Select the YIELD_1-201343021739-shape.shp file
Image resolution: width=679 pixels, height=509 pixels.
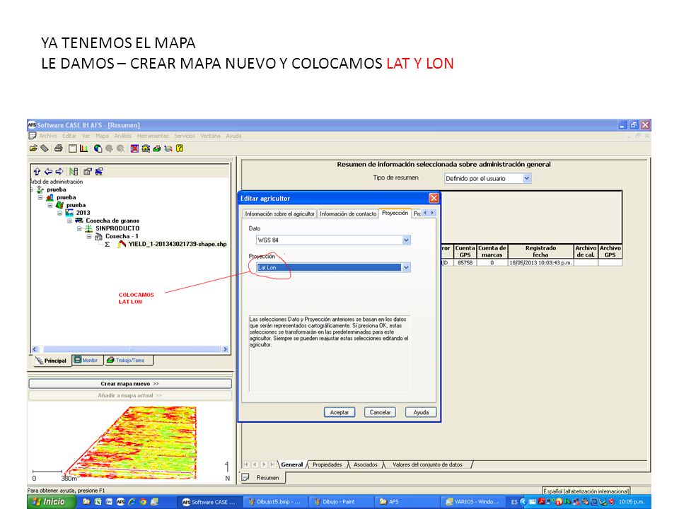click(178, 244)
